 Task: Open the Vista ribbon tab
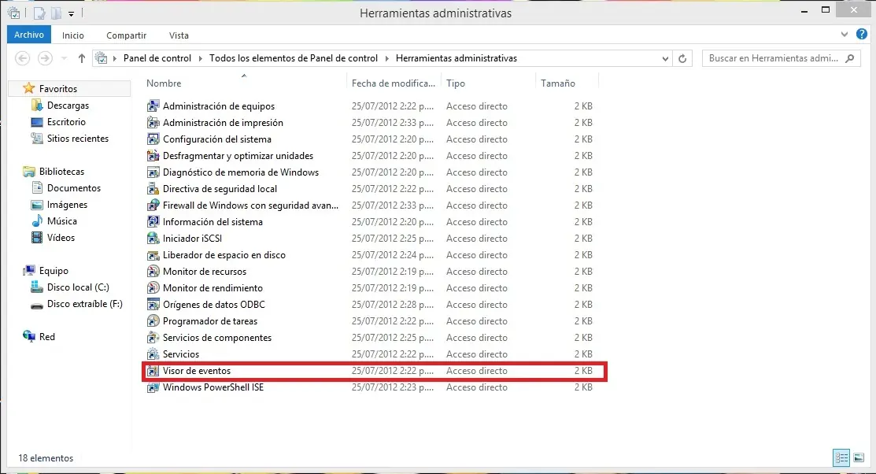[x=179, y=35]
